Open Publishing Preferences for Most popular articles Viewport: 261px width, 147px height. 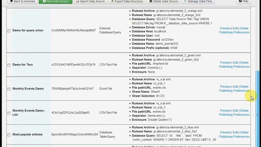pos(234,136)
